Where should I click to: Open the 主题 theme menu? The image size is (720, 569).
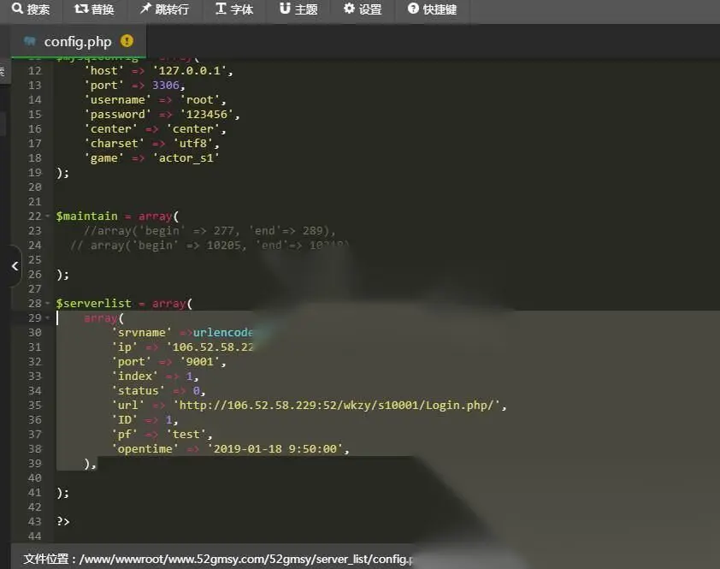click(298, 9)
